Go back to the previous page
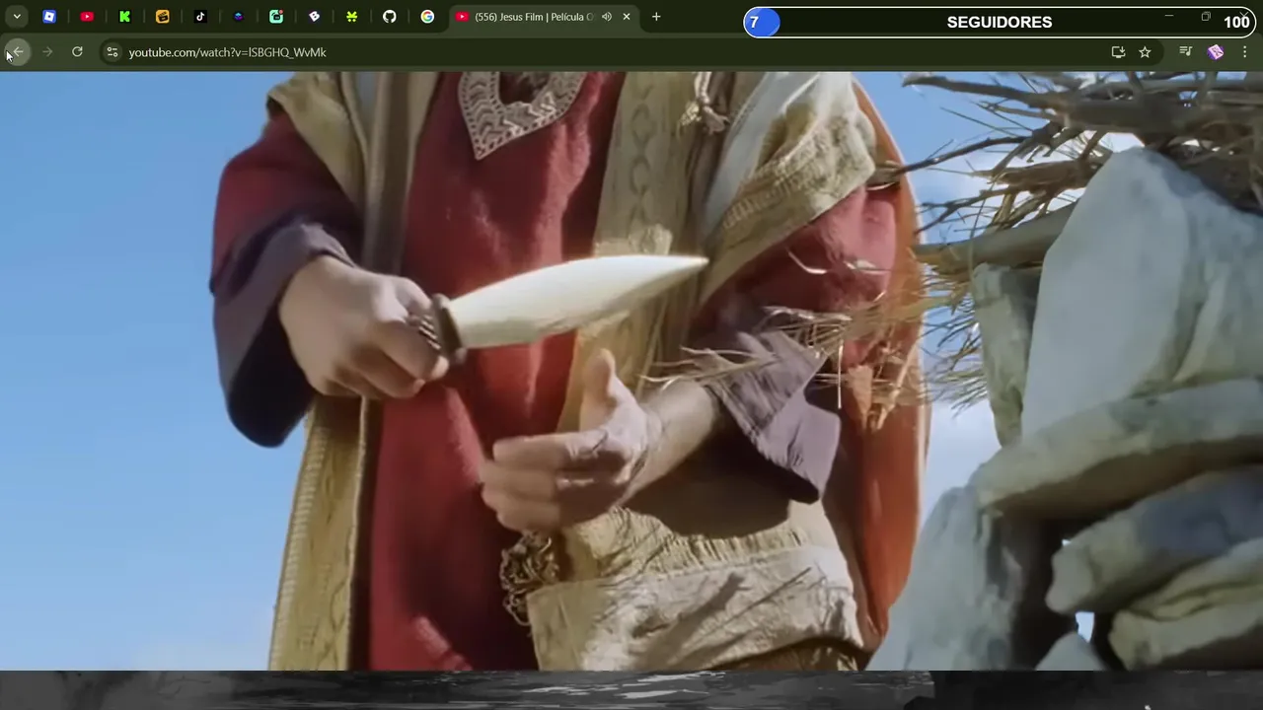Image resolution: width=1263 pixels, height=710 pixels. click(18, 52)
